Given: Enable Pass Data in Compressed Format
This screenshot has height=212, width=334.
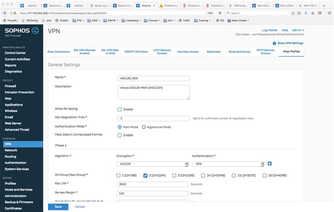Looking at the screenshot, I should coord(120,135).
